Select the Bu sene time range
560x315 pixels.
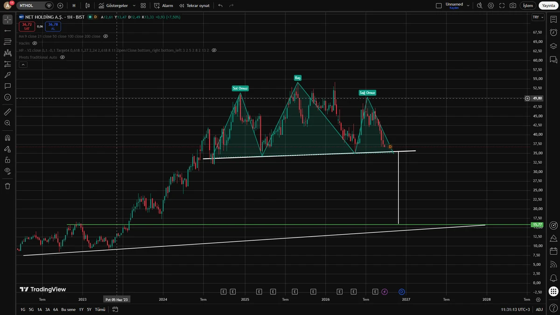[68, 309]
